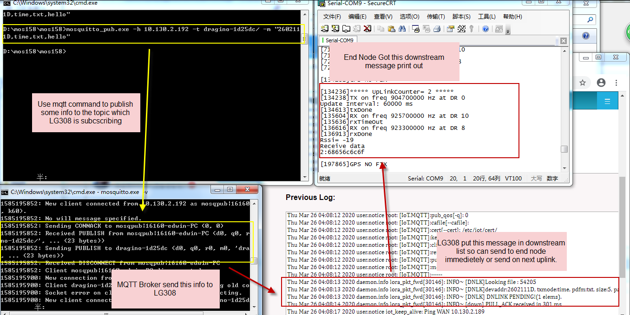Click the Public-key assistant key icon
The width and height of the screenshot is (630, 315).
tap(471, 29)
